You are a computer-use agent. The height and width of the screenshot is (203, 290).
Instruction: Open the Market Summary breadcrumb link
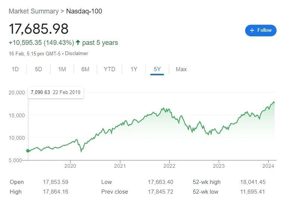pos(34,11)
